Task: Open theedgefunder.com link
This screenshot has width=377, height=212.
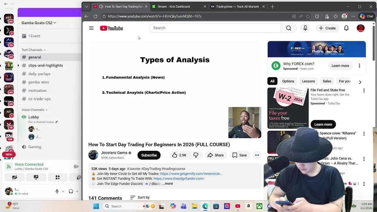Action: pyautogui.click(x=179, y=179)
